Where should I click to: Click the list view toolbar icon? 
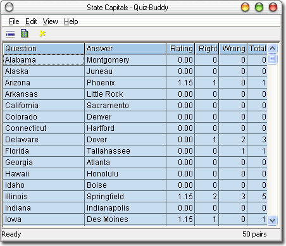pos(10,34)
